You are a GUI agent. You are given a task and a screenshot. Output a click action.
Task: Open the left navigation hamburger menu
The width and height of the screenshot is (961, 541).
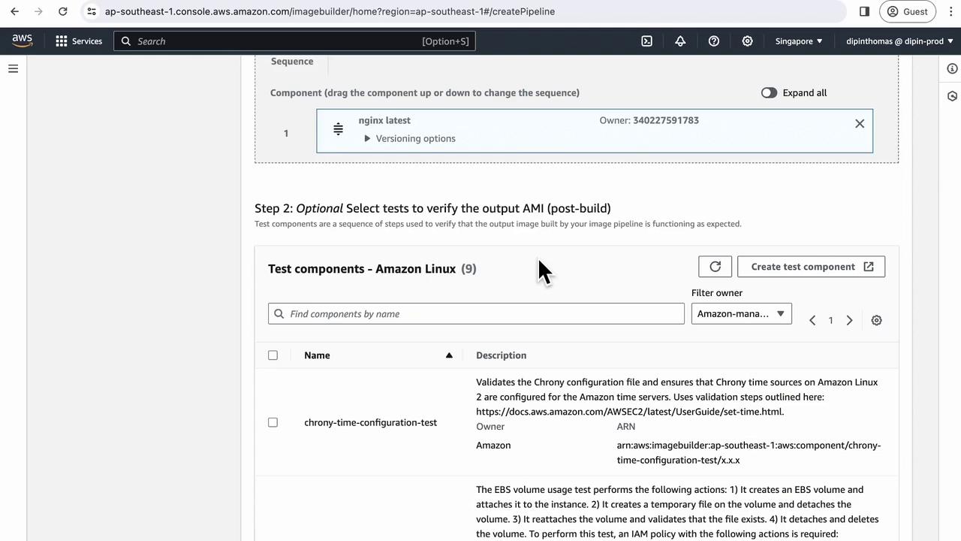click(x=13, y=68)
